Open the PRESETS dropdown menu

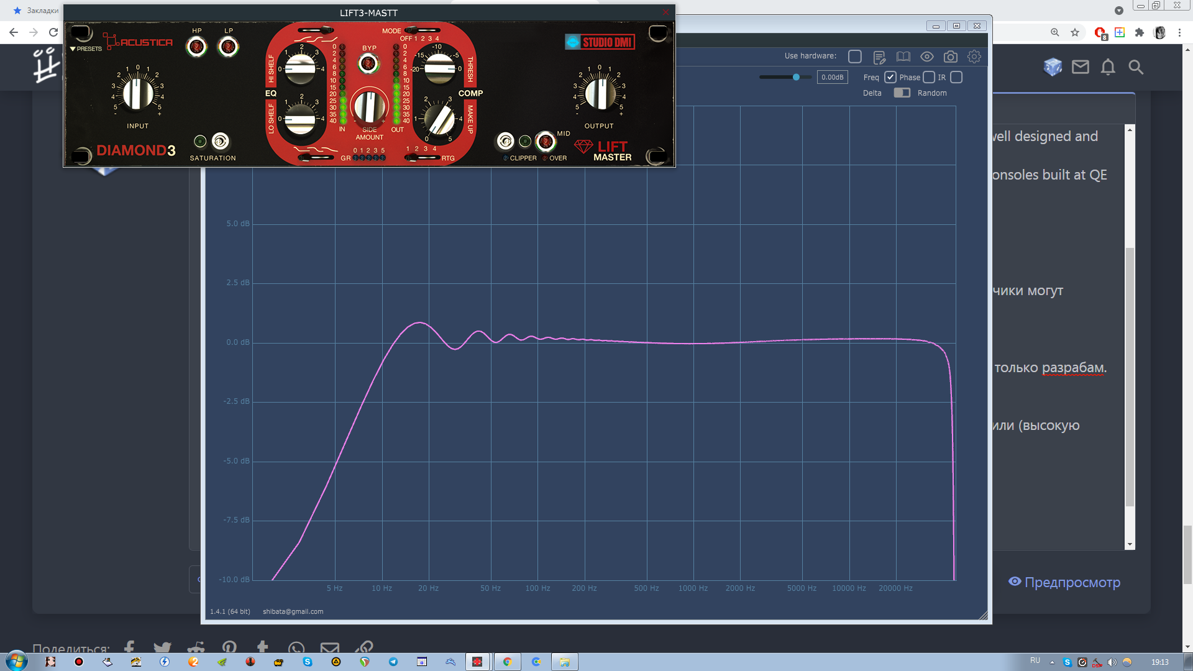point(86,48)
